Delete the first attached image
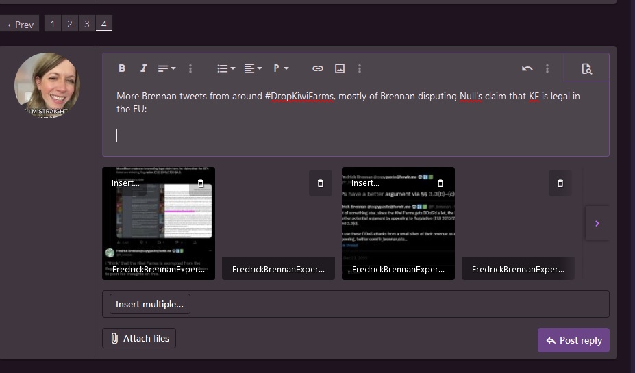 tap(201, 183)
